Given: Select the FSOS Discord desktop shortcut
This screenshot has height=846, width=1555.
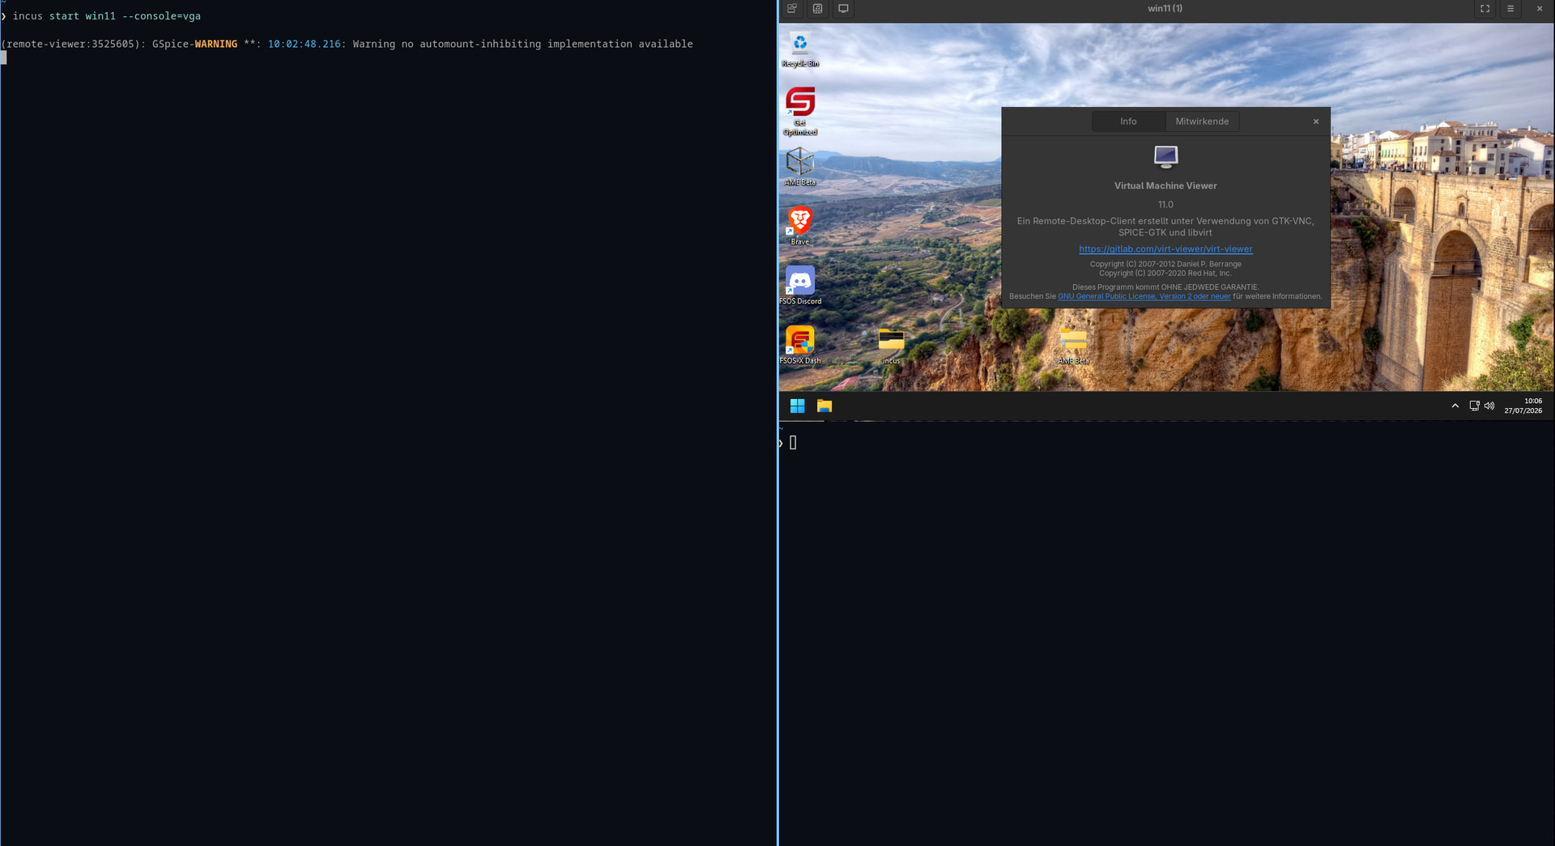Looking at the screenshot, I should (800, 285).
